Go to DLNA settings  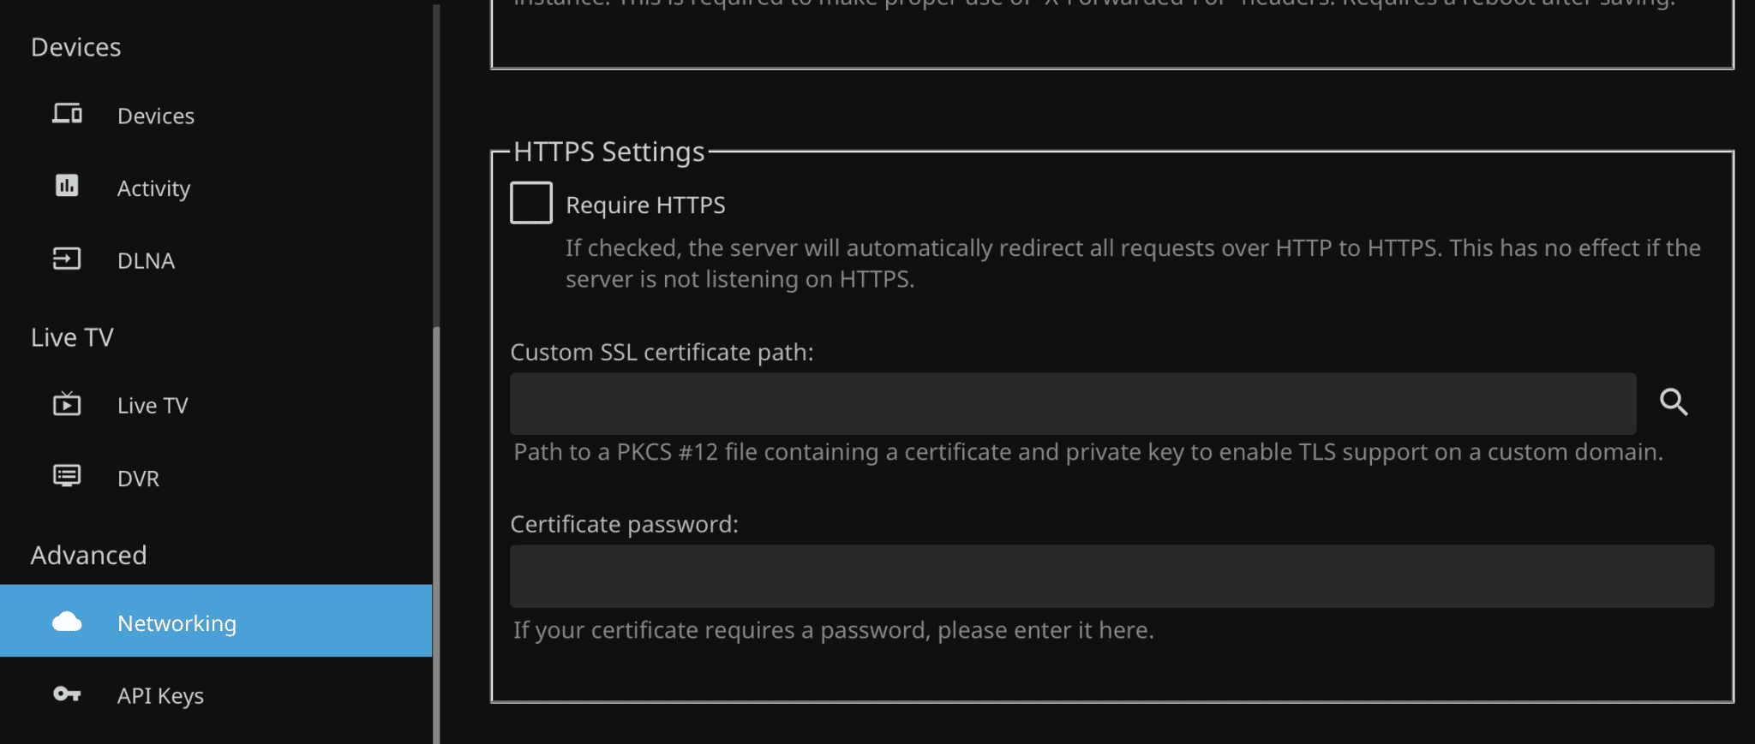click(147, 261)
